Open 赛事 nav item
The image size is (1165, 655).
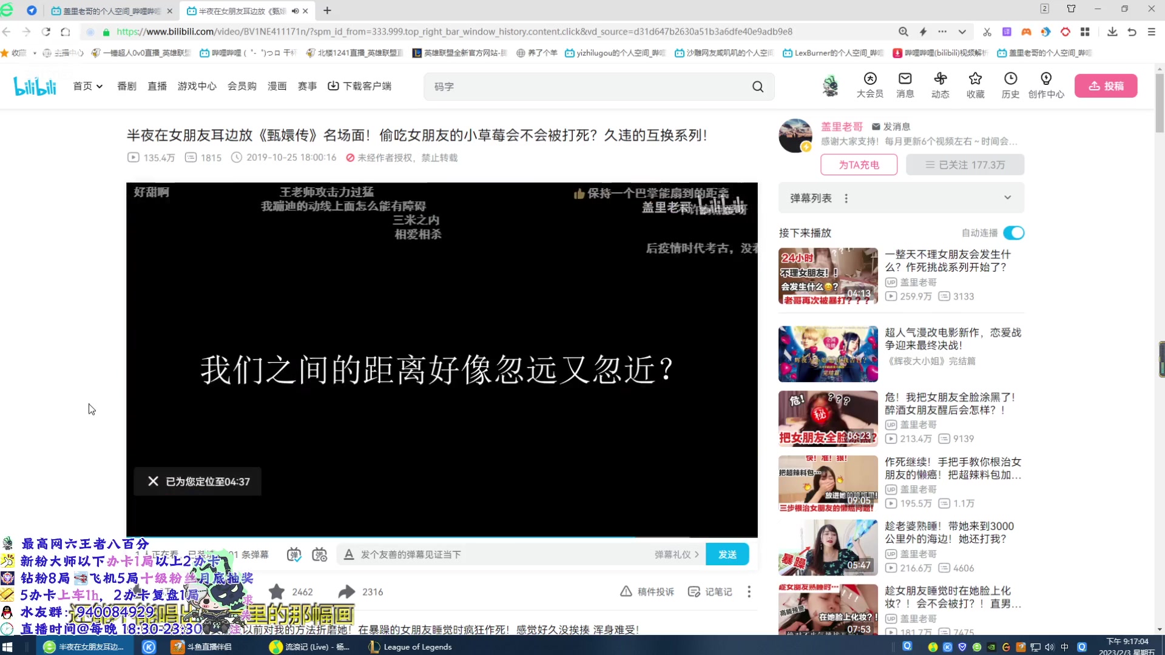[307, 86]
